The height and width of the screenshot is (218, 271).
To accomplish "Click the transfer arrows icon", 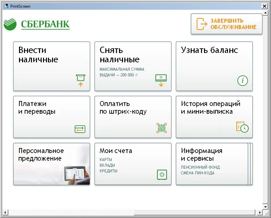I will tap(80, 129).
